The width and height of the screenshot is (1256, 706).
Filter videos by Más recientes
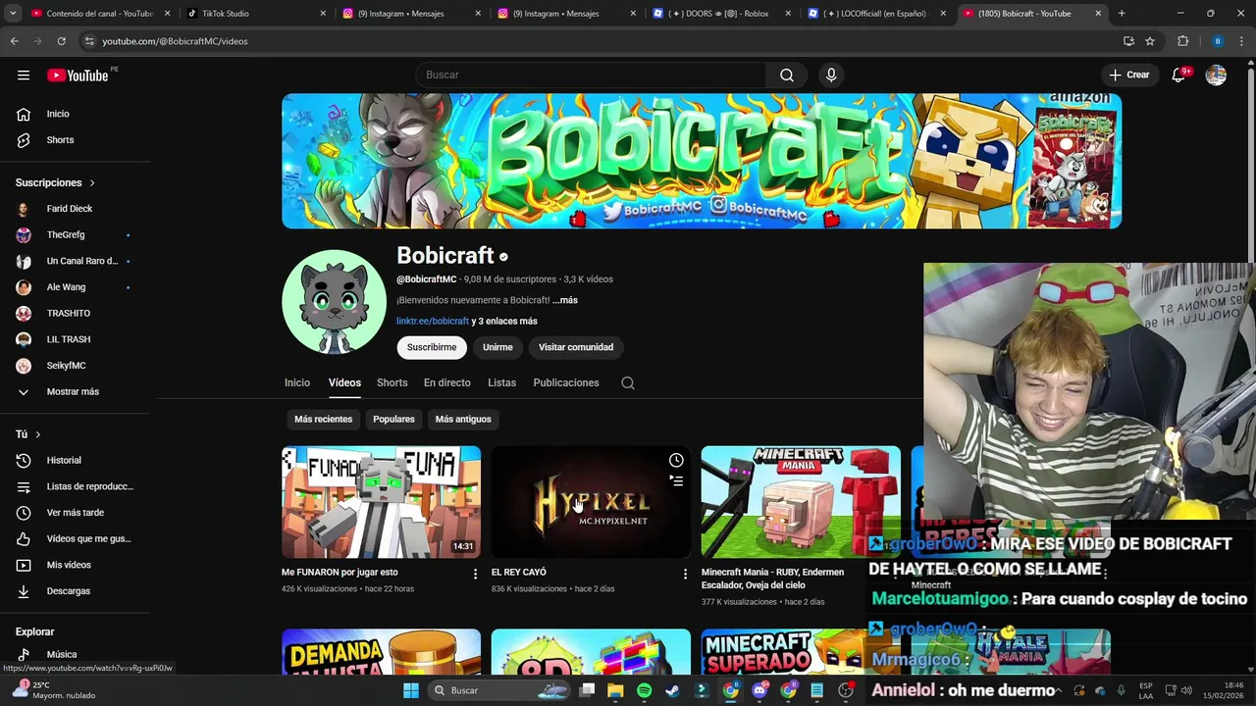pyautogui.click(x=323, y=420)
